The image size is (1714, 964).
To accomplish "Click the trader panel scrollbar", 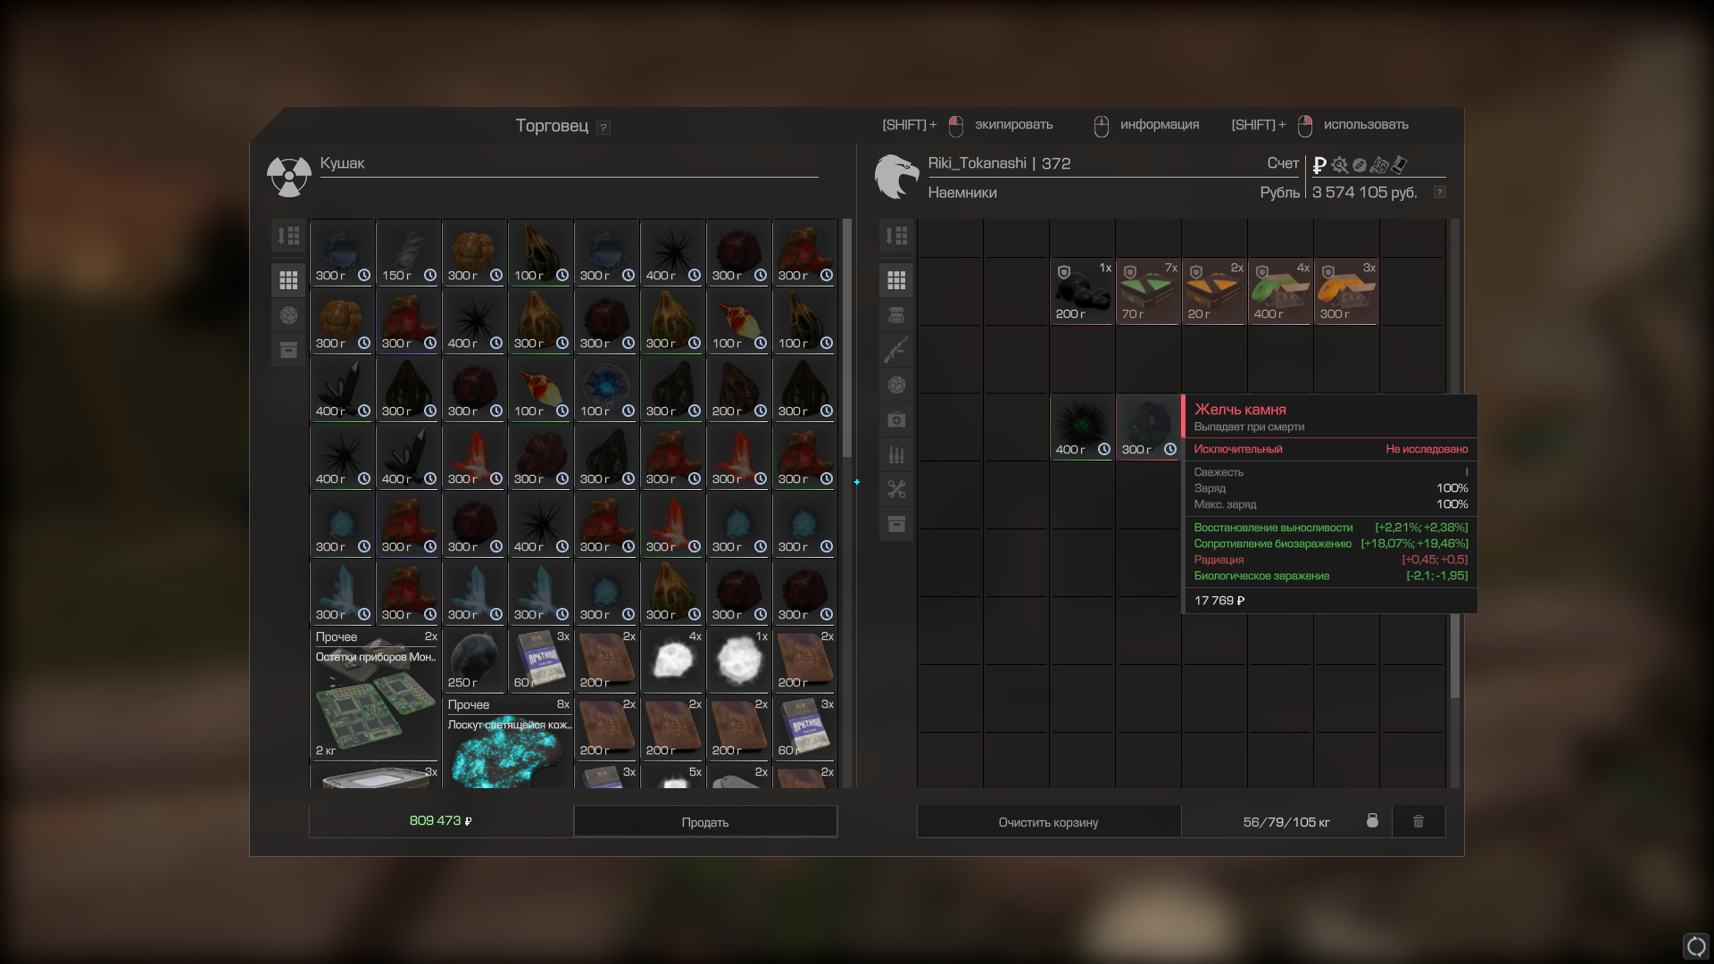I will pos(847,339).
